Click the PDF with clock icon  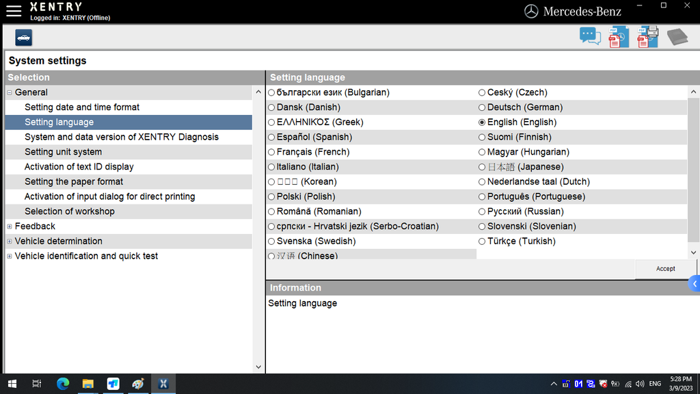click(618, 37)
